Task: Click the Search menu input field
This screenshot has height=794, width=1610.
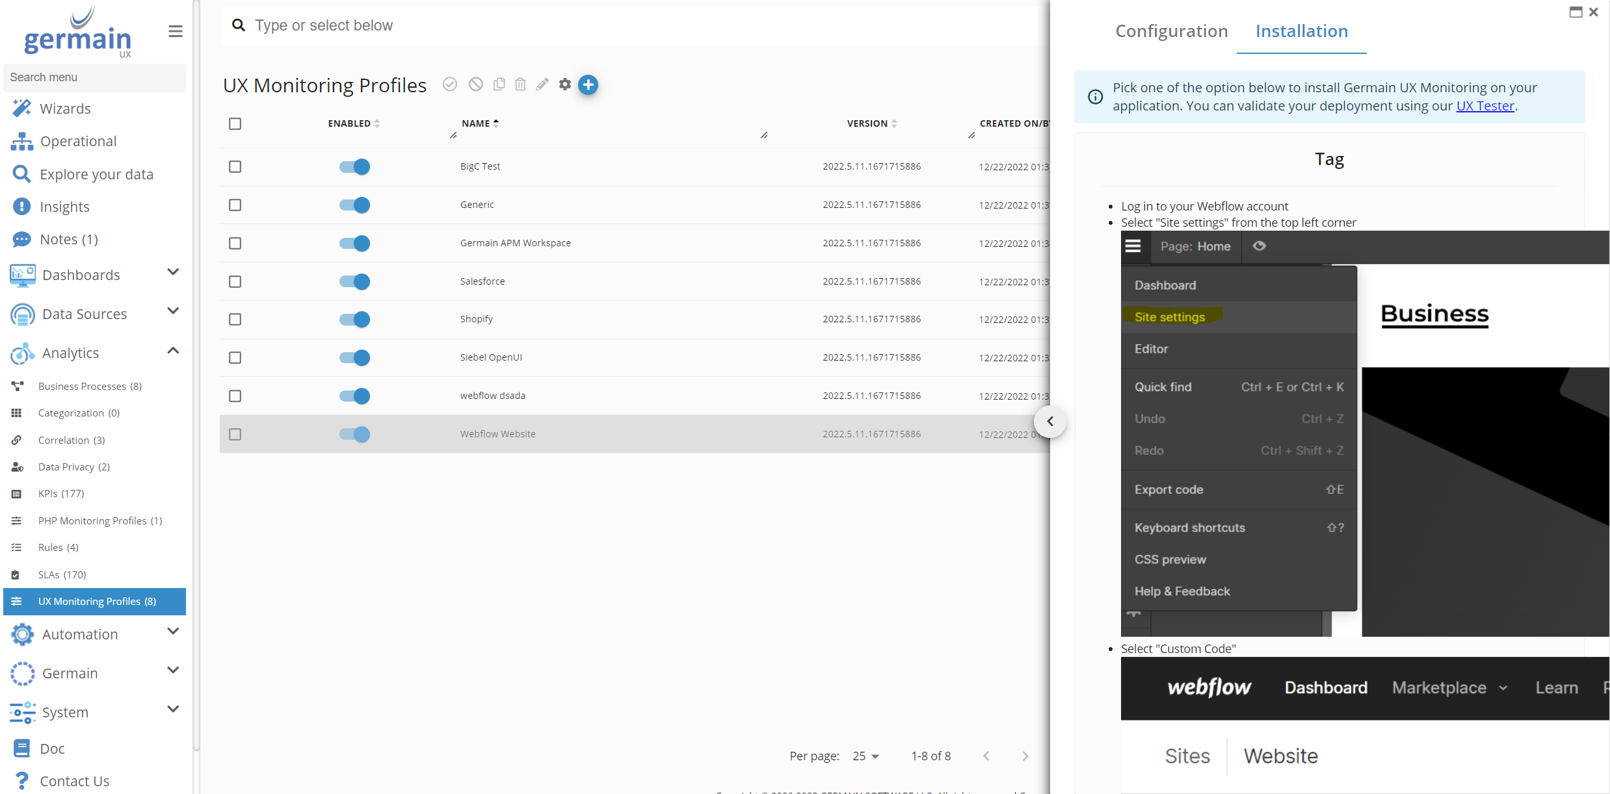Action: click(94, 77)
